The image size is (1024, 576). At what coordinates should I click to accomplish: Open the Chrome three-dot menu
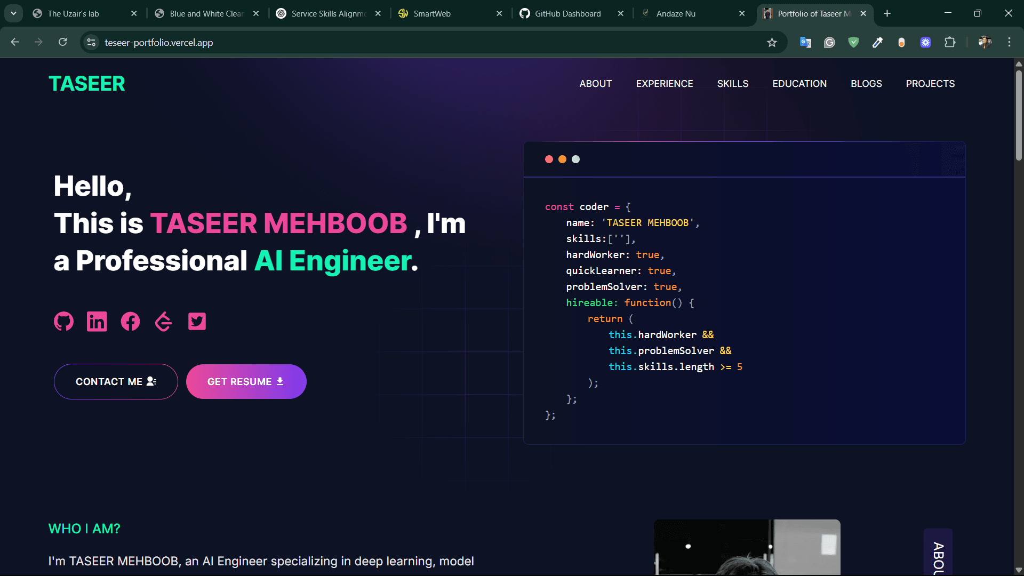tap(1010, 42)
